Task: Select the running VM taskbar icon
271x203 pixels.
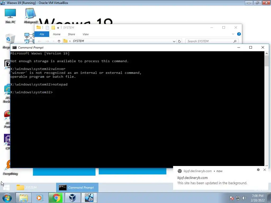Action: tap(89, 198)
